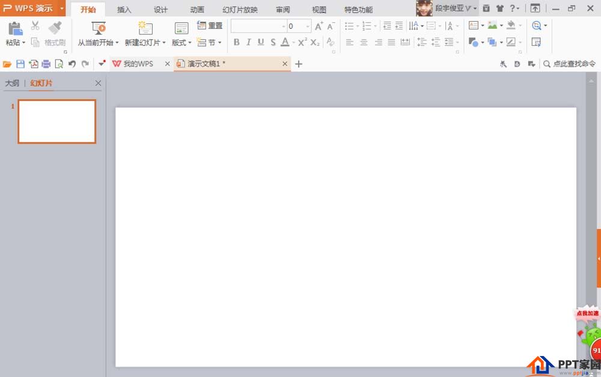Open the folder icon to open a file
Viewport: 601px width, 377px height.
[x=7, y=64]
